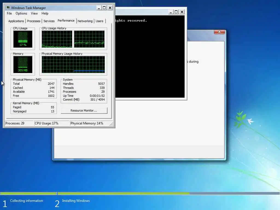This screenshot has width=280, height=210.
Task: Close the Windows Task Manager window
Action: (110, 8)
